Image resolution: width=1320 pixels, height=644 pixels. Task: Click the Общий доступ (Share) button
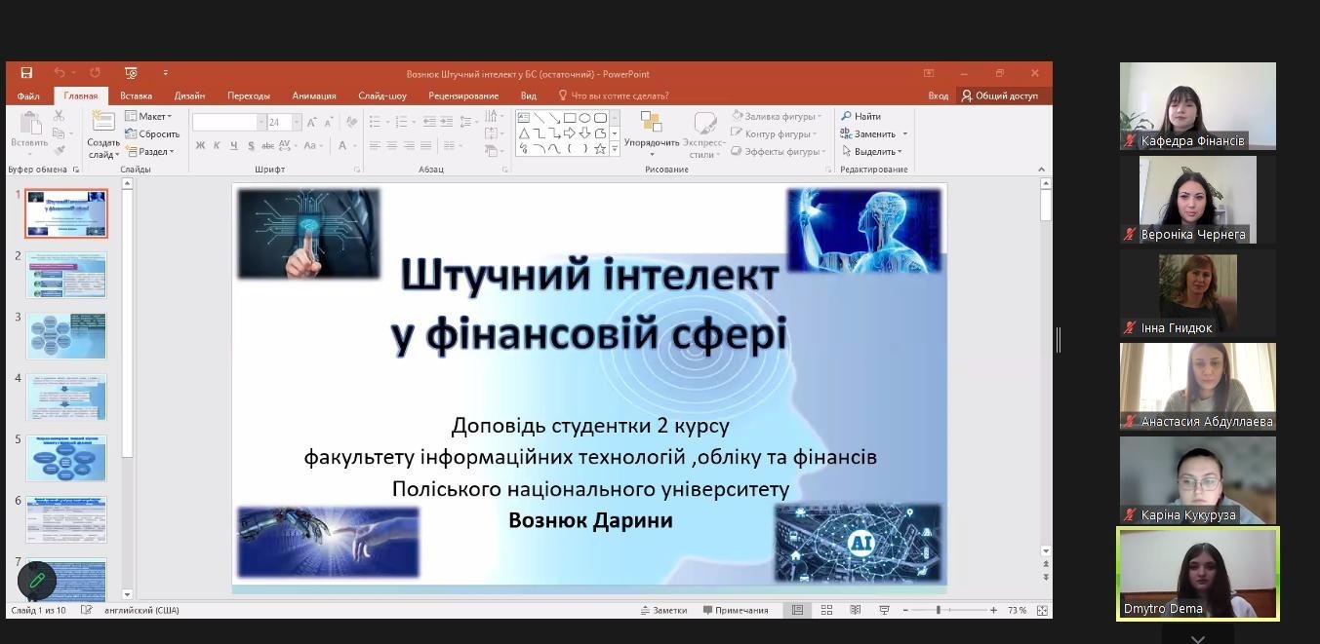(x=1000, y=95)
